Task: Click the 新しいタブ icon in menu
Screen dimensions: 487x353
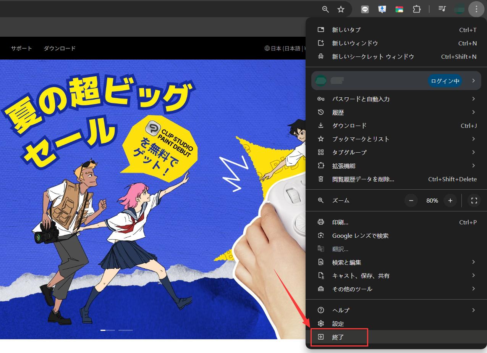Action: [321, 30]
